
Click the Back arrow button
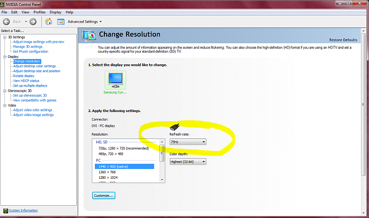coord(6,22)
